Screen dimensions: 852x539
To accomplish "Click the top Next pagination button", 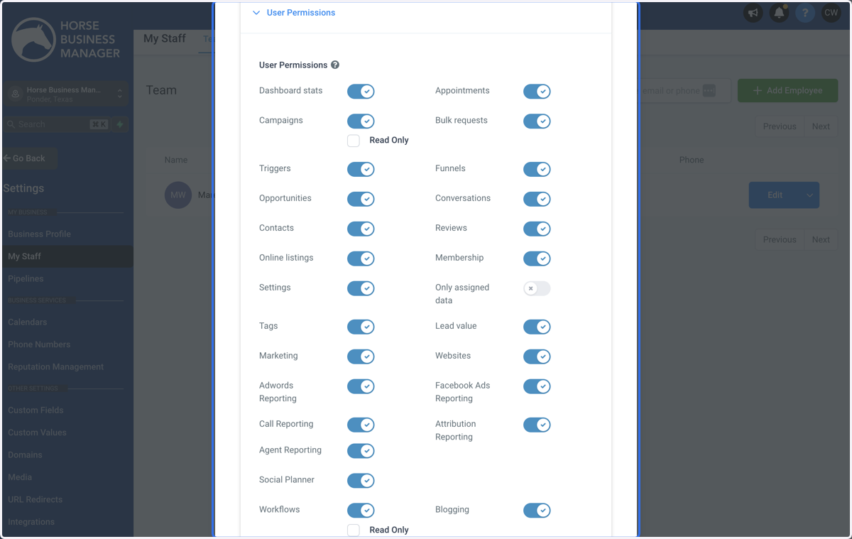I will pyautogui.click(x=821, y=126).
